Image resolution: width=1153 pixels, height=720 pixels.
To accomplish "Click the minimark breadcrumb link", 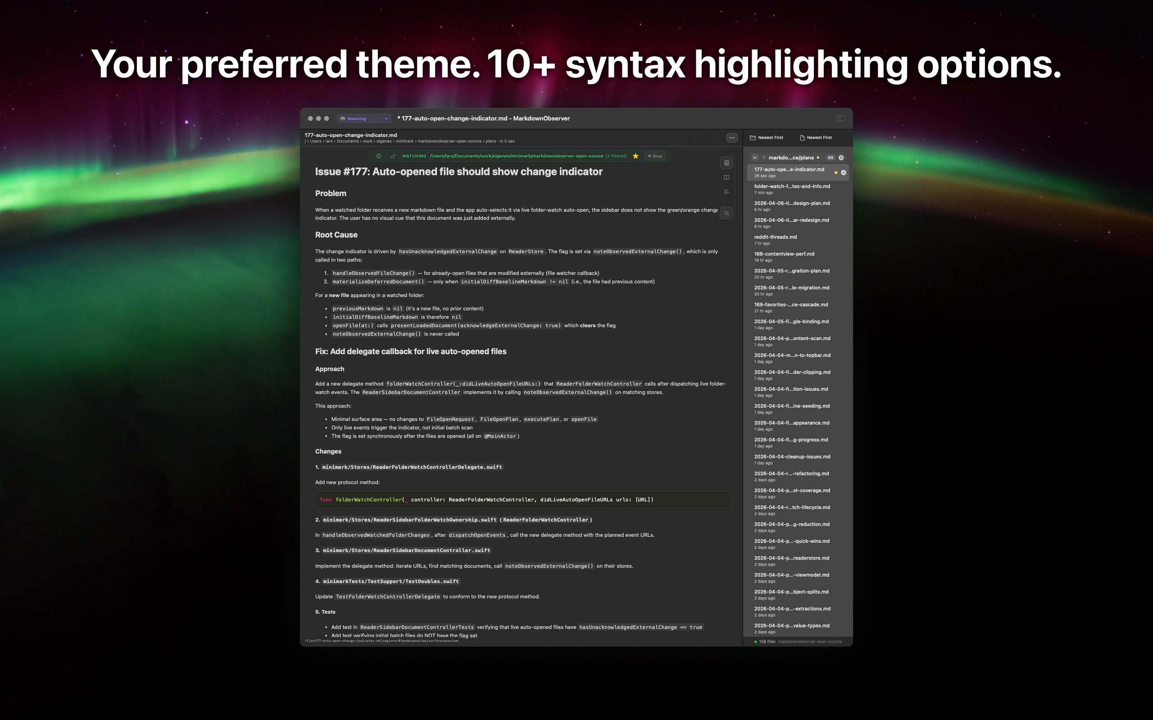I will (405, 141).
